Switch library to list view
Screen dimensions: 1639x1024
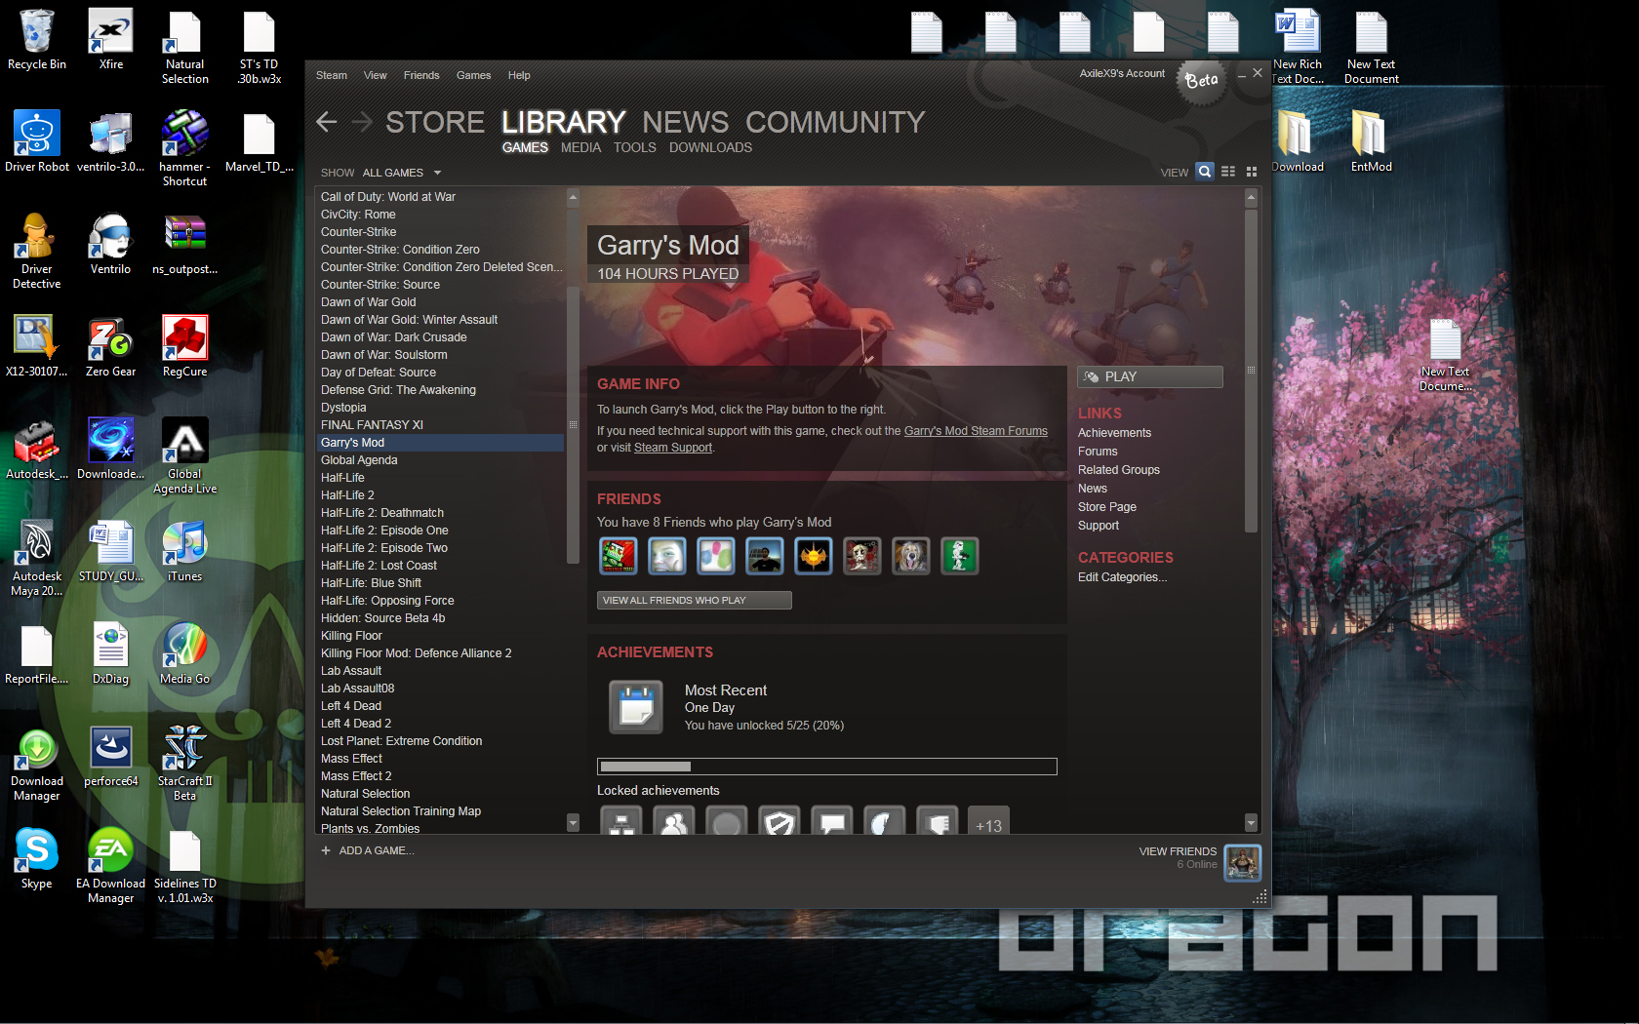1228,172
